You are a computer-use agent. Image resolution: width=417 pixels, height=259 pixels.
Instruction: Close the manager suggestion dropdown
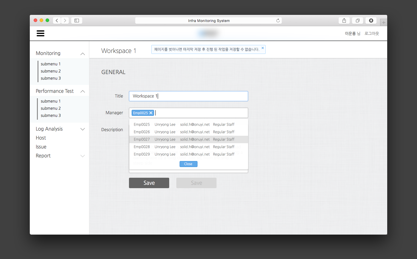[188, 164]
